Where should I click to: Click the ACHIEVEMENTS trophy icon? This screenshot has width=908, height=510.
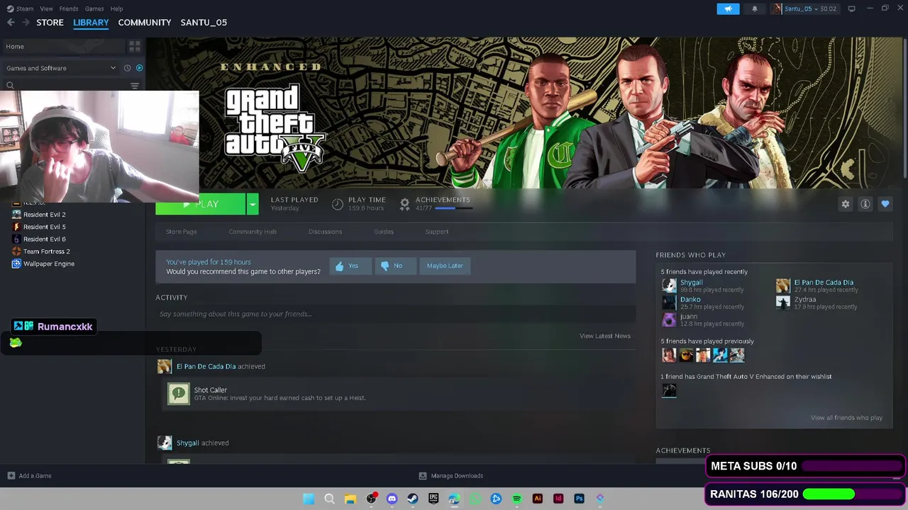point(404,204)
